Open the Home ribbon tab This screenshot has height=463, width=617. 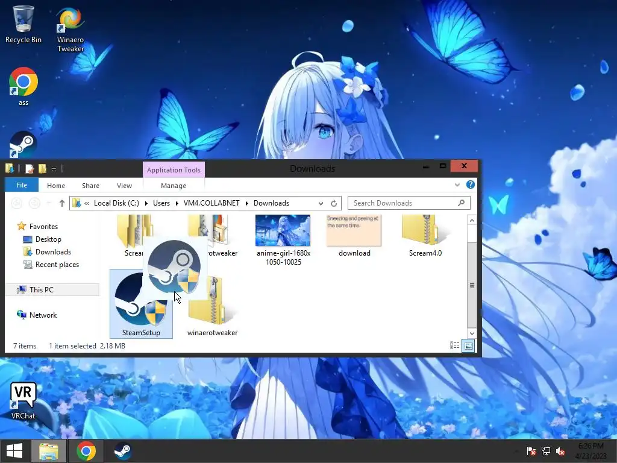56,186
